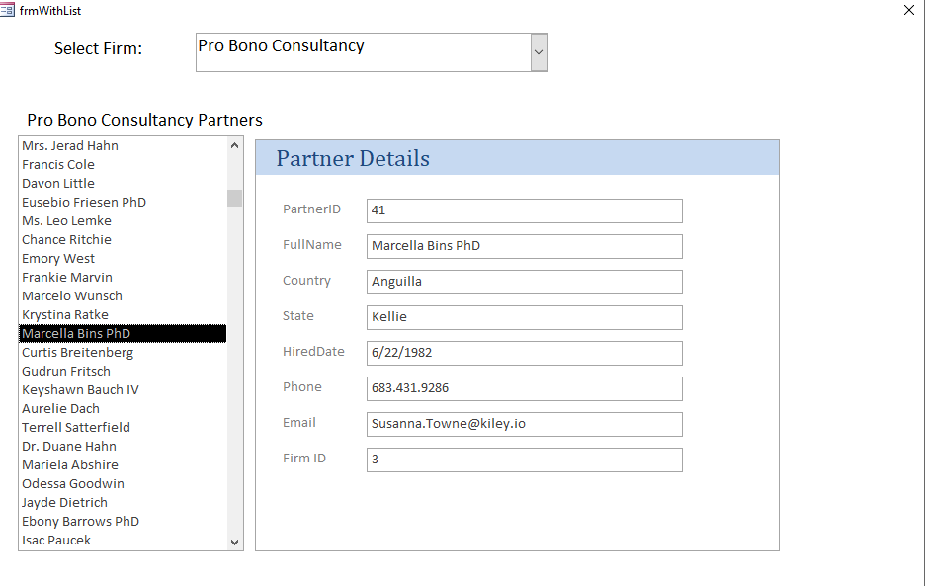Viewport: 925px width, 586px height.
Task: Close the frmWithList form
Action: (909, 10)
